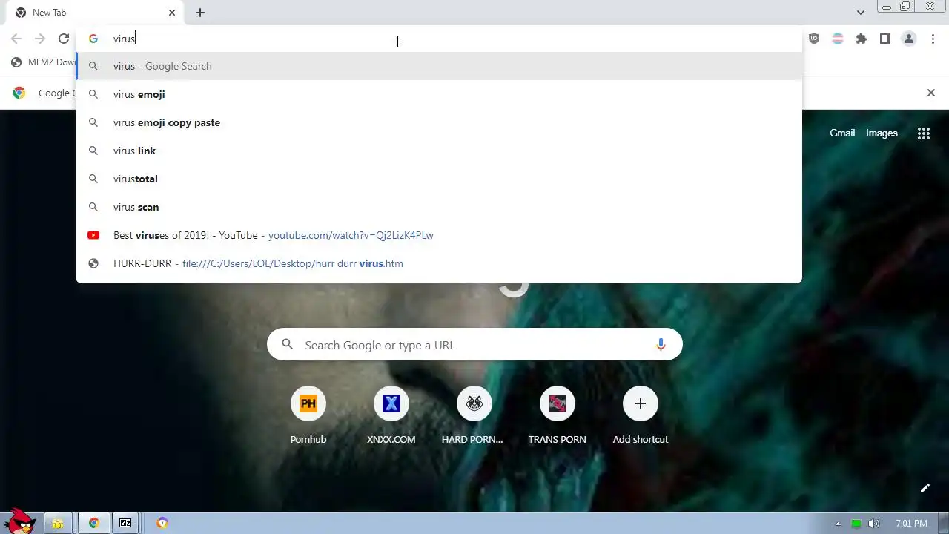This screenshot has height=534, width=949.
Task: Open the volume speaker tray icon
Action: pyautogui.click(x=874, y=524)
